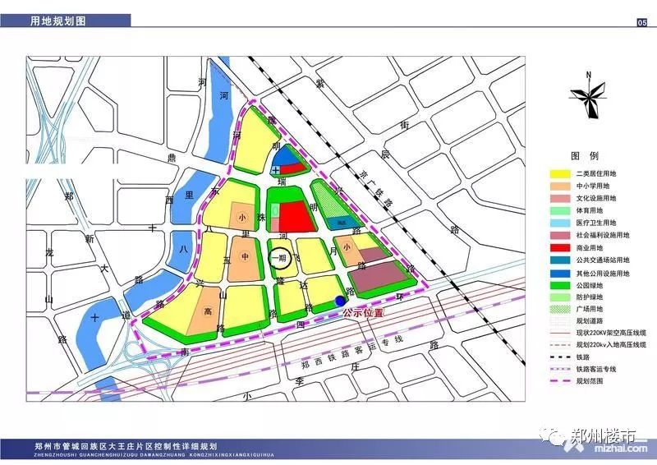The width and height of the screenshot is (657, 465).
Task: Click the 铁路客运专线 legend line sample
Action: point(560,369)
